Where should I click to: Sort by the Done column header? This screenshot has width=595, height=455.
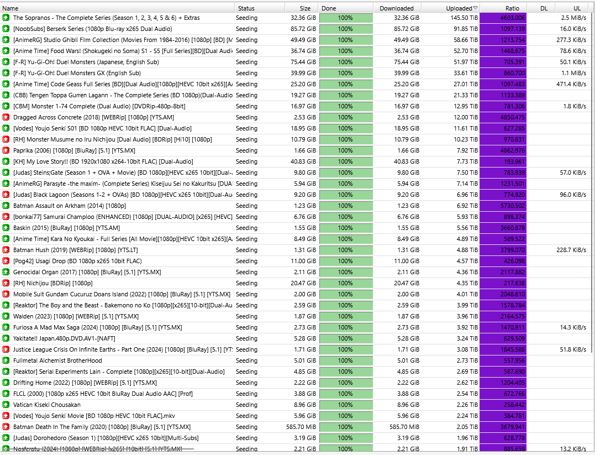pos(346,8)
